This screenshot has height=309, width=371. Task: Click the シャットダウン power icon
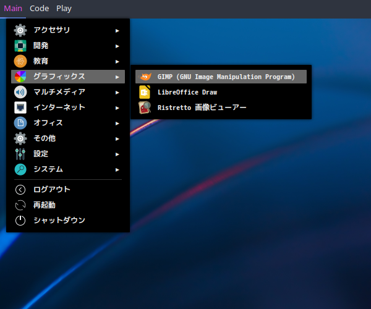(x=20, y=221)
